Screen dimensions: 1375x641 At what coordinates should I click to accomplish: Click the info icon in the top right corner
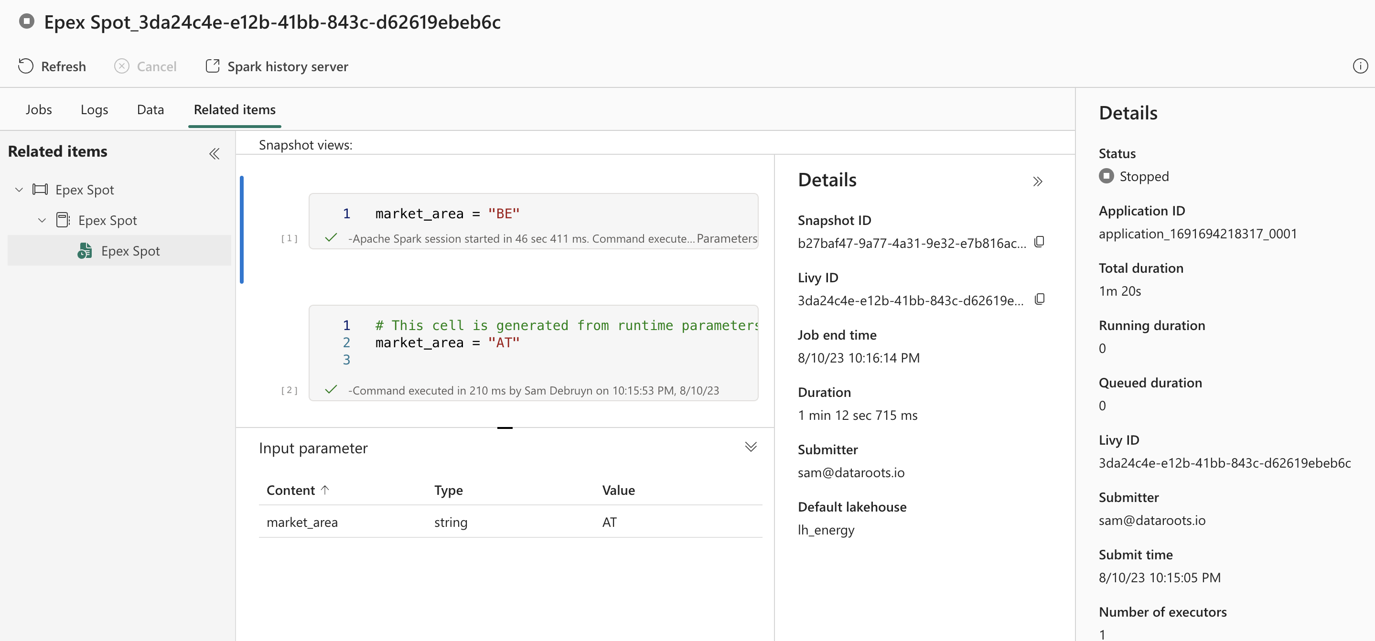pyautogui.click(x=1360, y=66)
